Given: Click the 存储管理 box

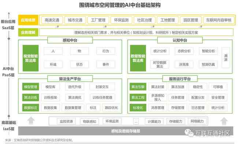Looking at the screenshot, I should point(178,108).
